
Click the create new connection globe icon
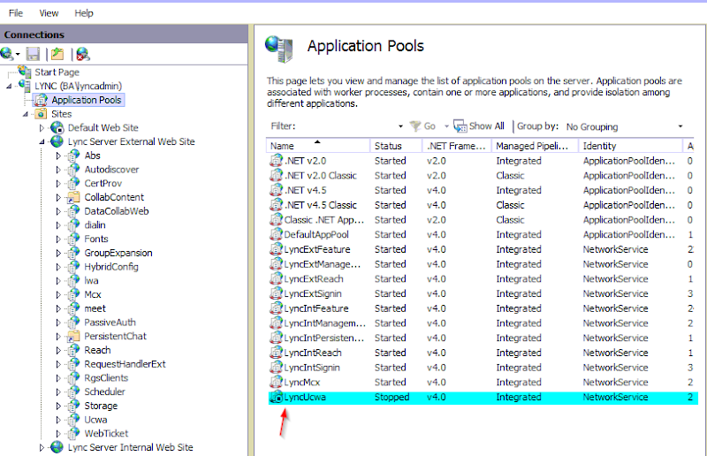pos(7,54)
